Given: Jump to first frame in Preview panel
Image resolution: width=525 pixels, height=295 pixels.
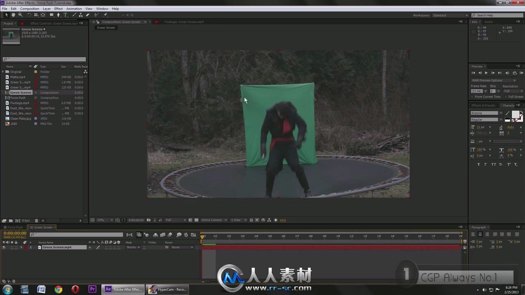Looking at the screenshot, I should pos(473,73).
